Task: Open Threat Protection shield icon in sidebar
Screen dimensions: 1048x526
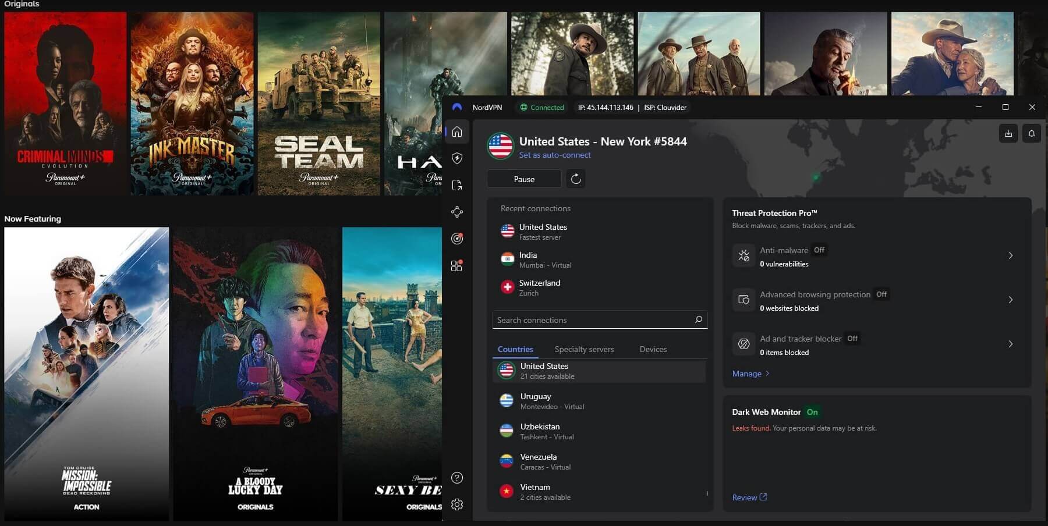Action: (x=457, y=158)
